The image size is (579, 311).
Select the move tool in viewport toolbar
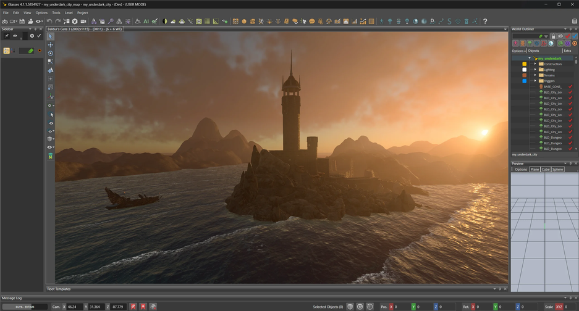pos(51,45)
